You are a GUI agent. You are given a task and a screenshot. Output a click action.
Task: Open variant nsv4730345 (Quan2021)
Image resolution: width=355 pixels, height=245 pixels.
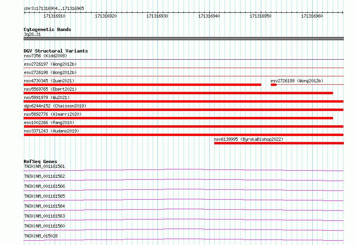(x=49, y=81)
